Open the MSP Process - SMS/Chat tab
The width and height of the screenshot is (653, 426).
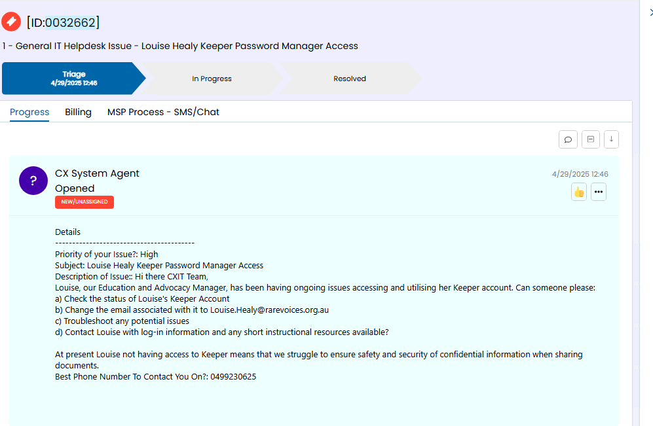pos(163,112)
